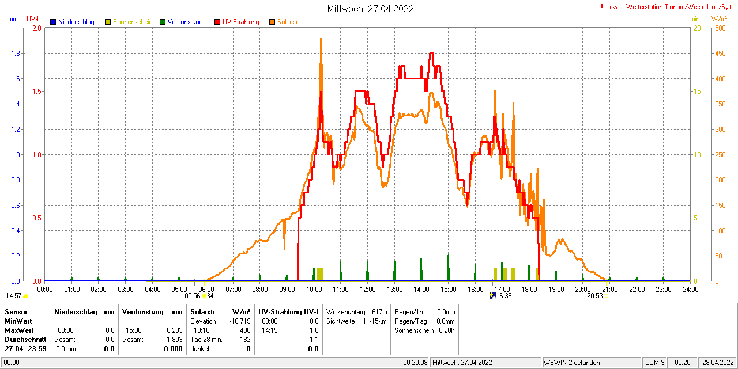Click the Niederschlag mm column header in table
738x369 pixels.
coord(85,312)
